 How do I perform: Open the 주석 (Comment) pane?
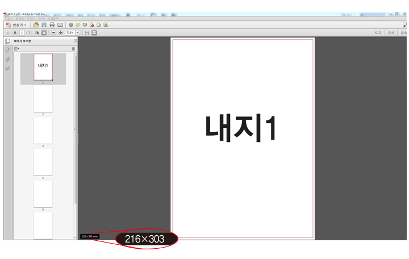point(391,33)
